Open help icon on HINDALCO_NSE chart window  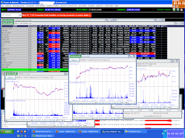pyautogui.click(x=65, y=74)
